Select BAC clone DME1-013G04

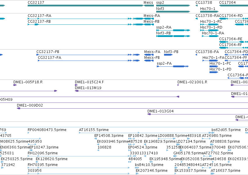198,114
